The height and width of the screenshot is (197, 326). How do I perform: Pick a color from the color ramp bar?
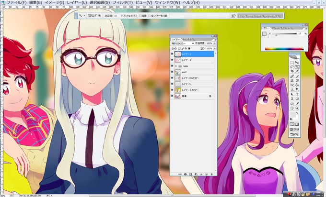pos(284,49)
